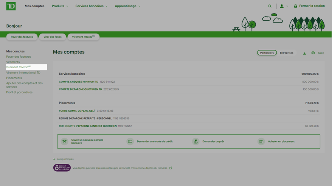
Task: Open FONDS COMM. DE PLAC. CELI account
Action: 77,111
